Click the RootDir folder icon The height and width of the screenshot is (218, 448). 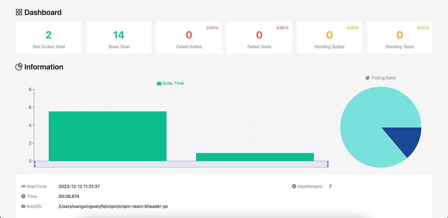point(23,206)
